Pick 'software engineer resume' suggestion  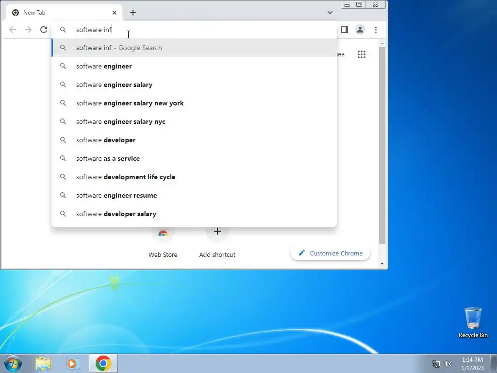[194, 195]
